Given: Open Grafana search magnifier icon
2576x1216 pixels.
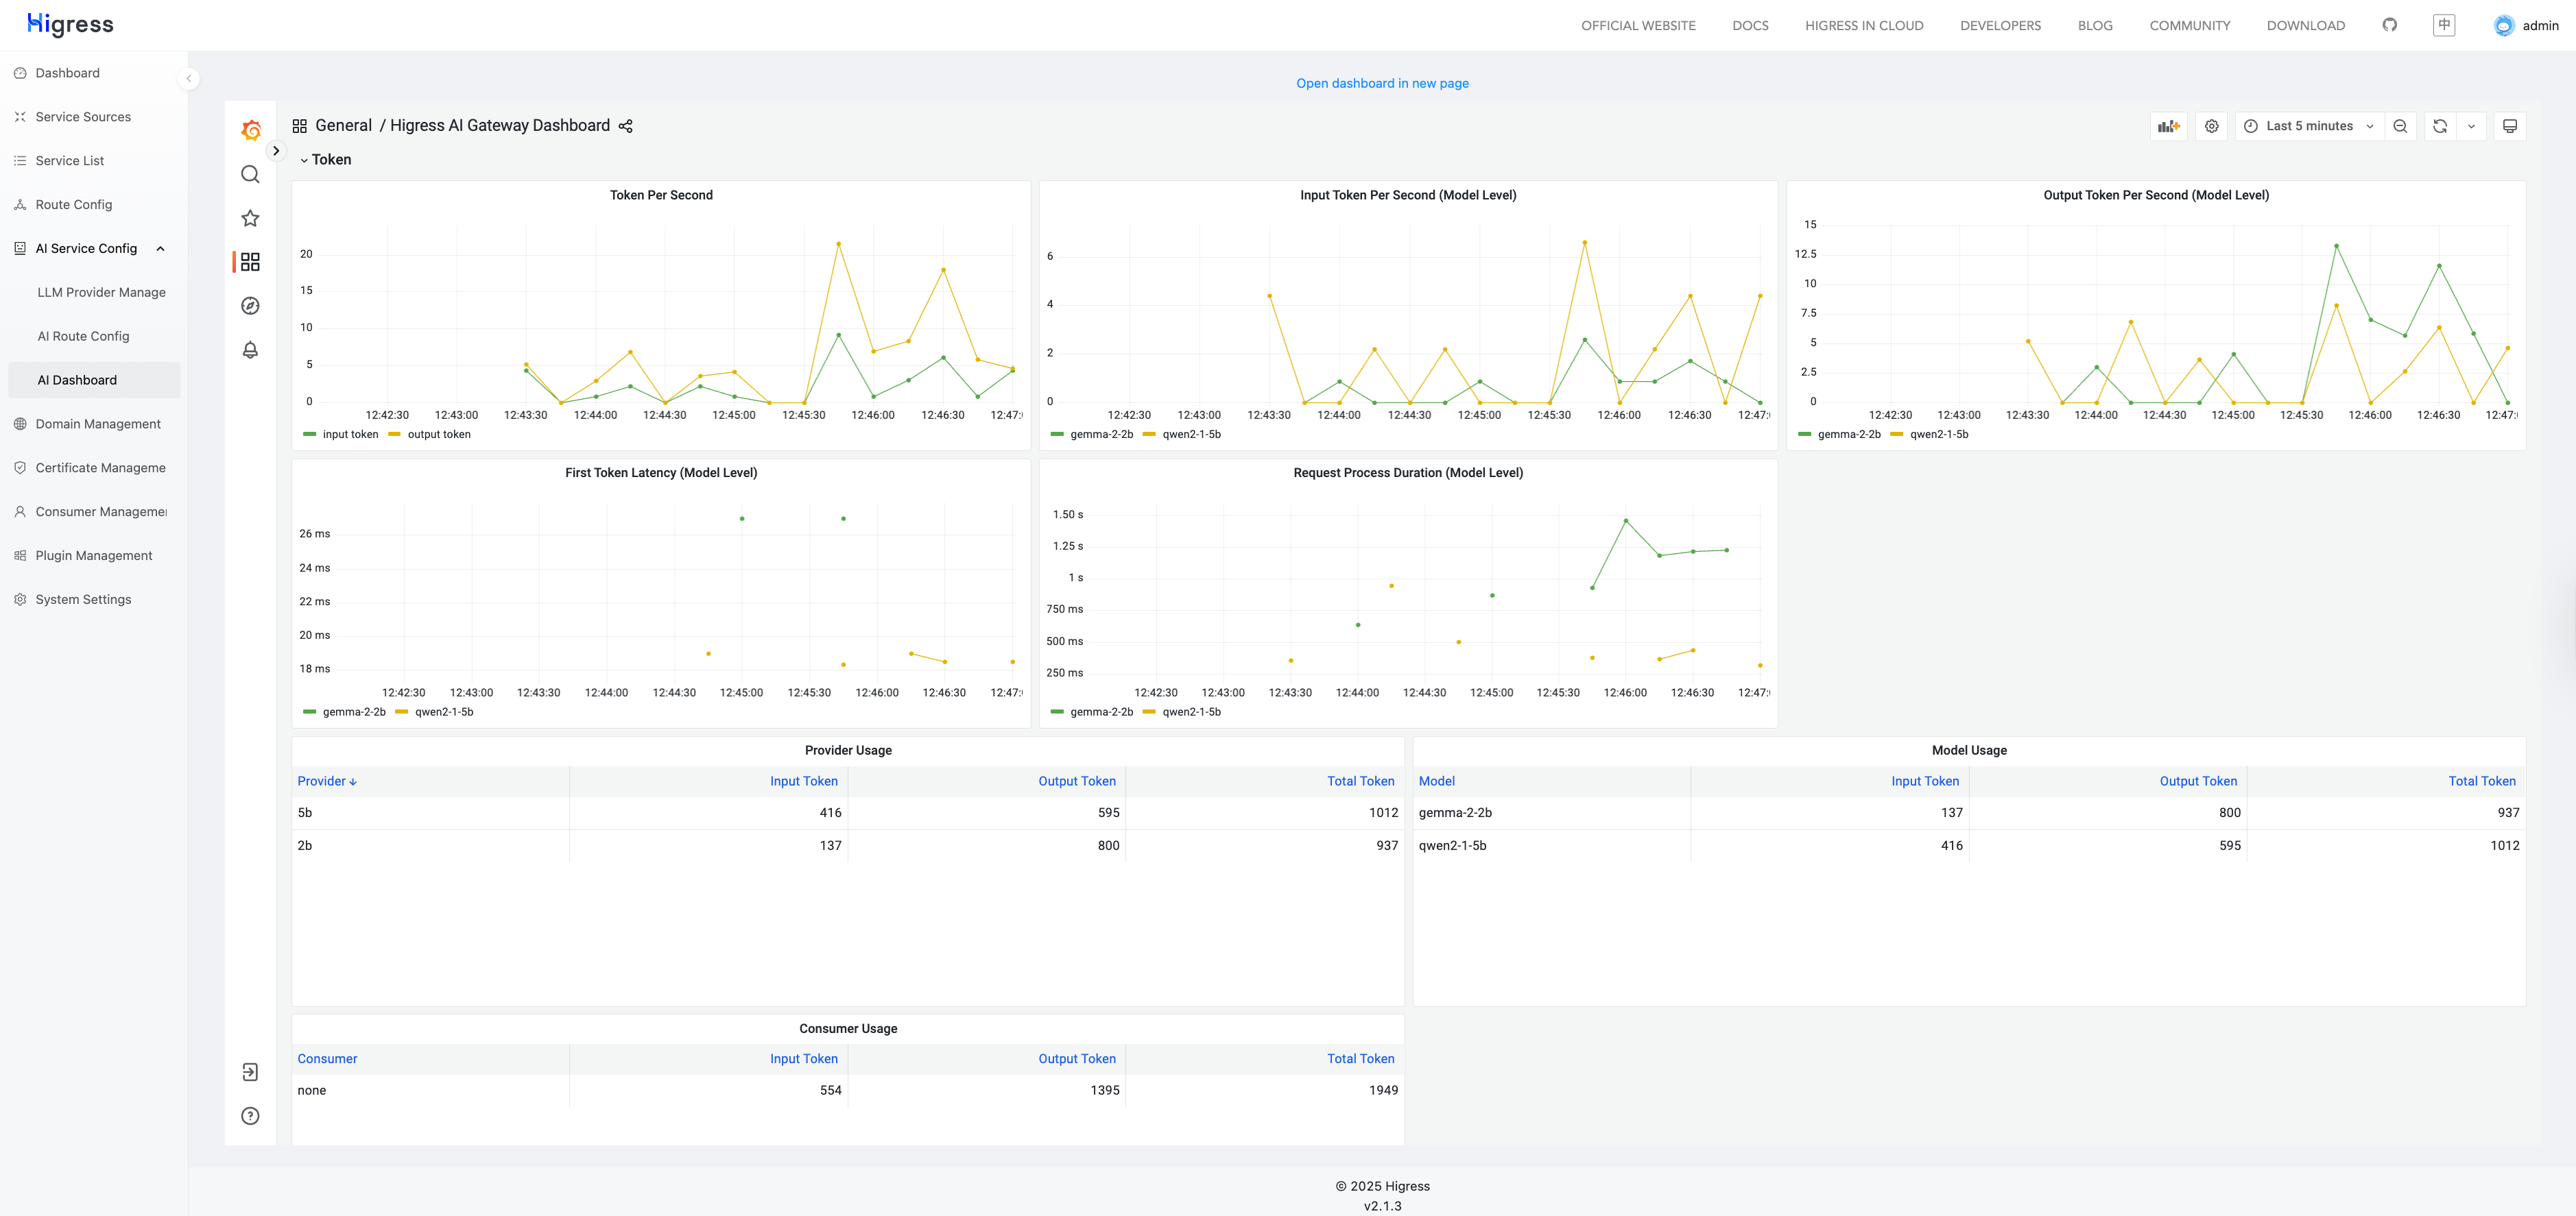Looking at the screenshot, I should tap(251, 175).
